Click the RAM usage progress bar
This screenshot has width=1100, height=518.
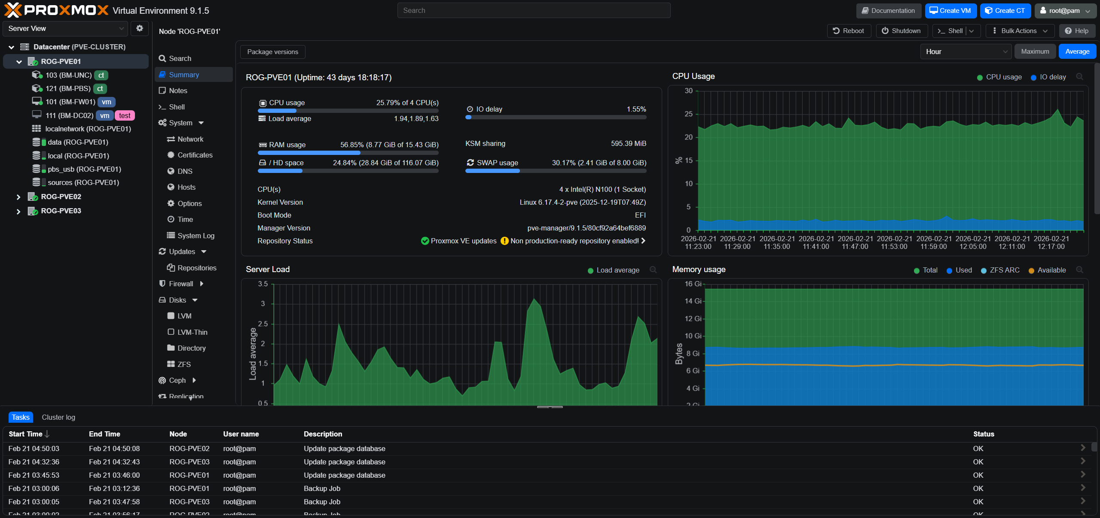(x=348, y=153)
